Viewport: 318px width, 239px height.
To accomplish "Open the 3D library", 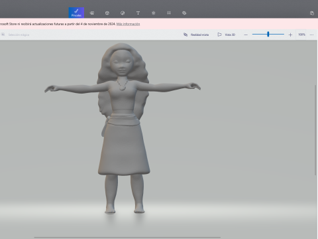I will coord(184,13).
